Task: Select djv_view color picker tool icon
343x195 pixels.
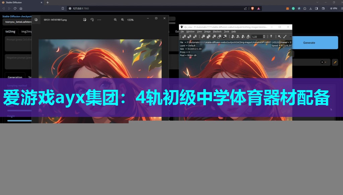Action: (x=285, y=37)
